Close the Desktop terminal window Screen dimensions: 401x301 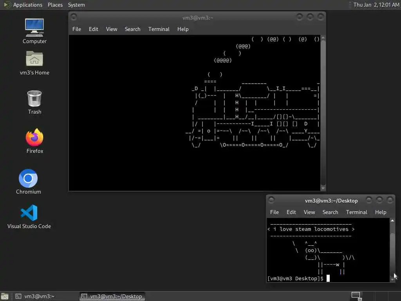390,200
